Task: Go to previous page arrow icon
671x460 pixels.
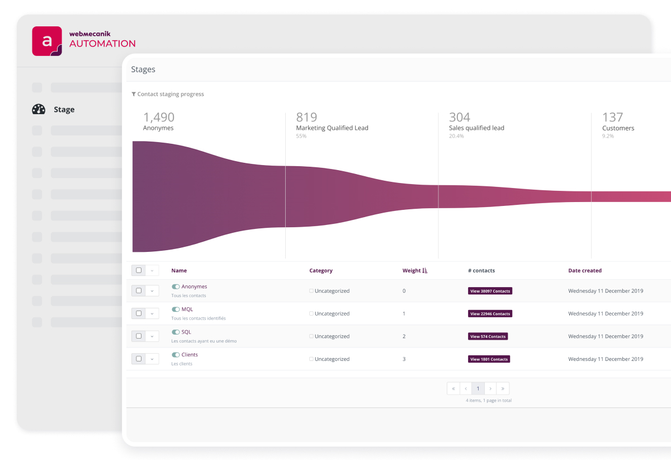Action: [x=466, y=388]
